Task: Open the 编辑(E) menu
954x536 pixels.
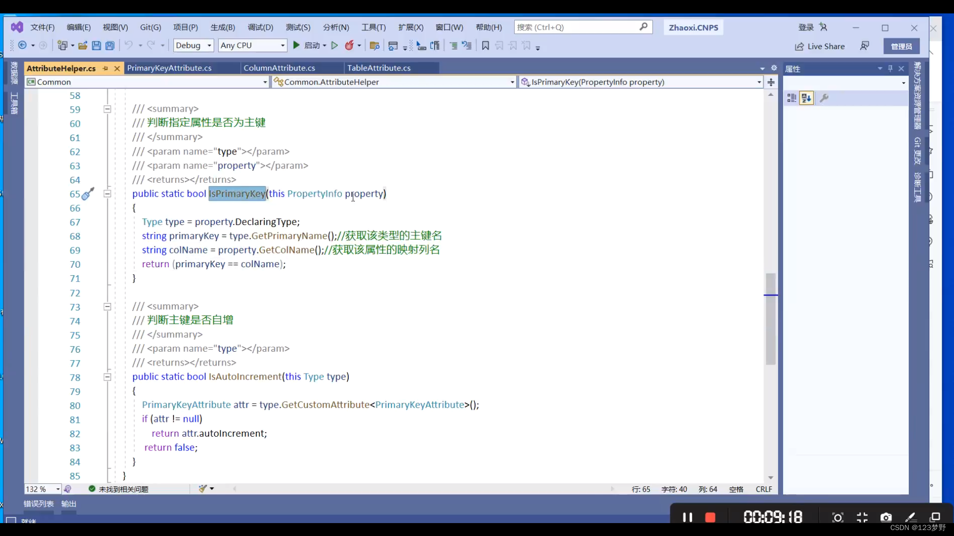Action: tap(79, 27)
